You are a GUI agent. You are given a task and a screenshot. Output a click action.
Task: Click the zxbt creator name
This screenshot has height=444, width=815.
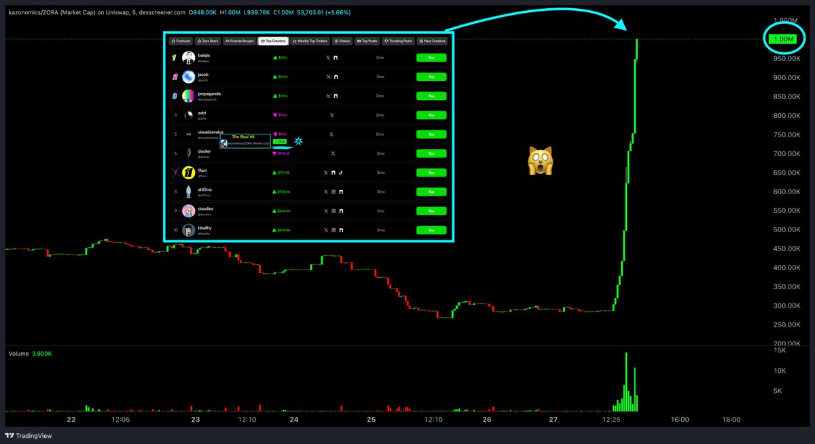[202, 113]
